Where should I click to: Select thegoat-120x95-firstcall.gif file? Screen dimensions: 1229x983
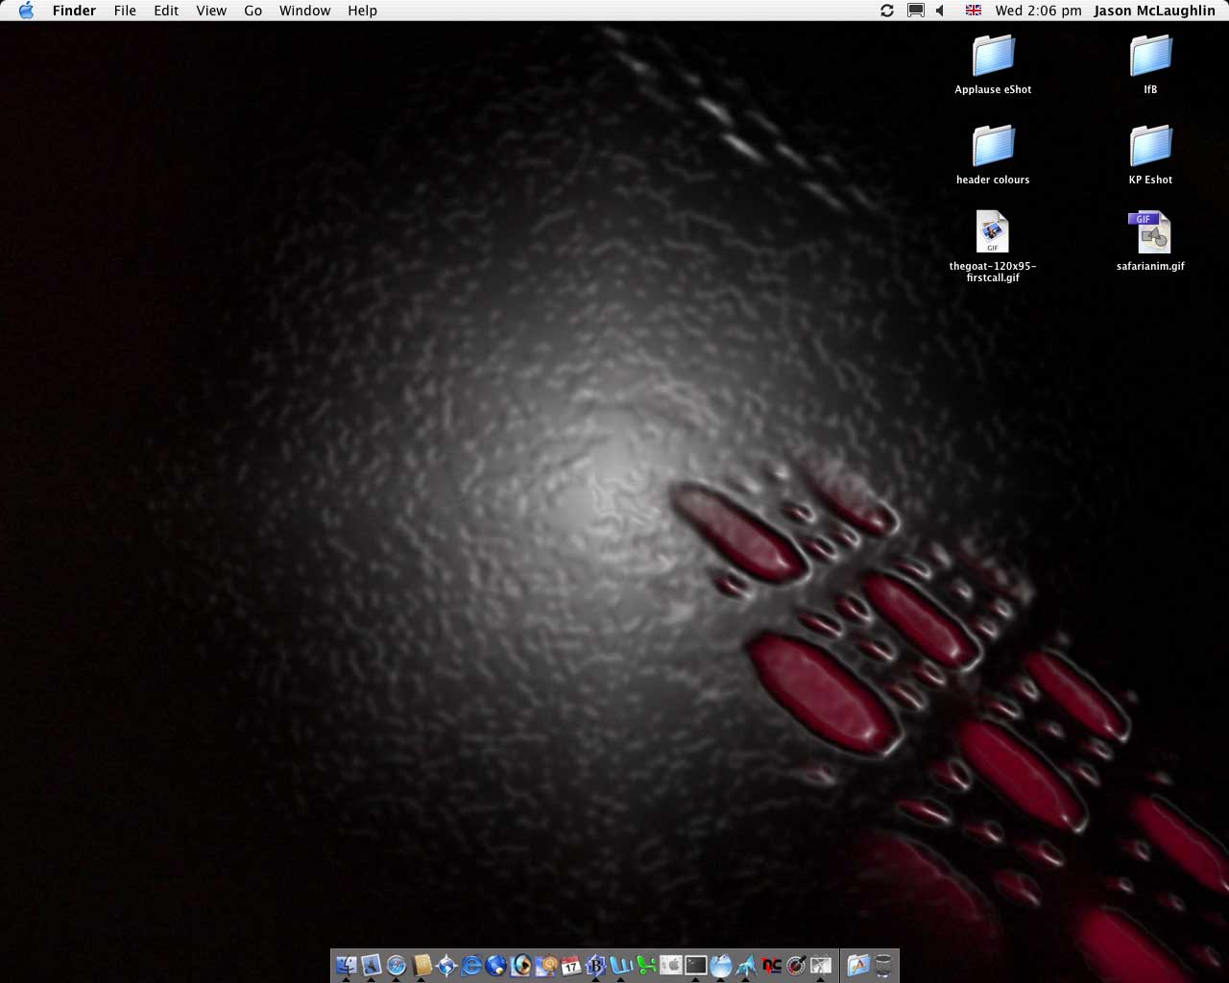click(x=993, y=247)
